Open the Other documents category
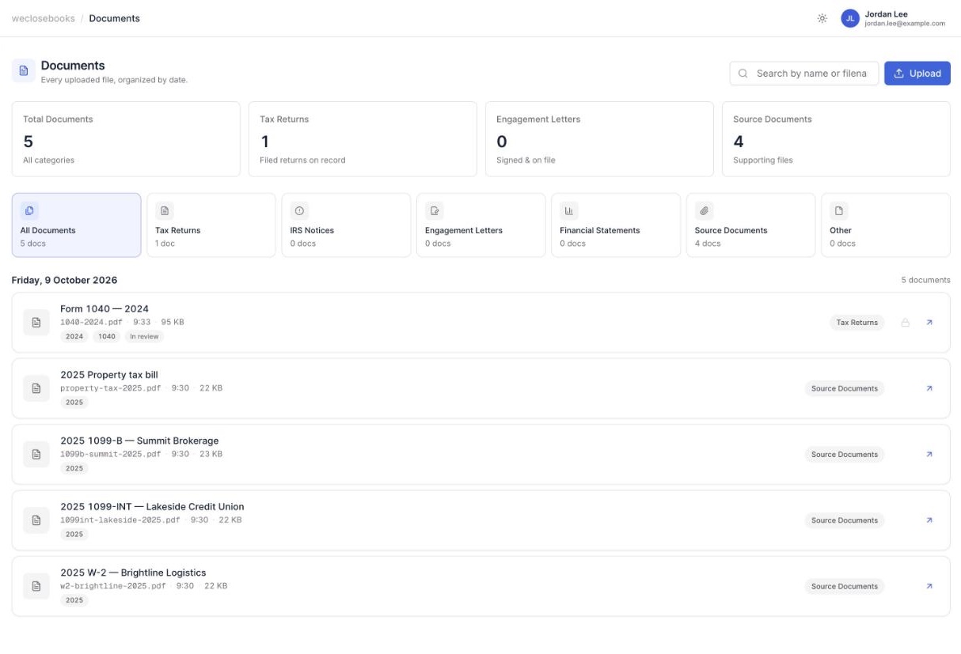961x654 pixels. coord(886,225)
